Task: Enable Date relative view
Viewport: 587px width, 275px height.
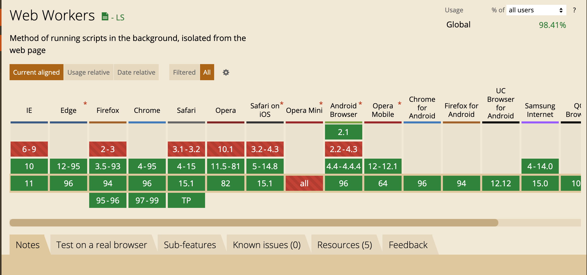Action: 136,72
